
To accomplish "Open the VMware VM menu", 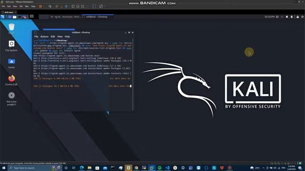I will (x=21, y=6).
